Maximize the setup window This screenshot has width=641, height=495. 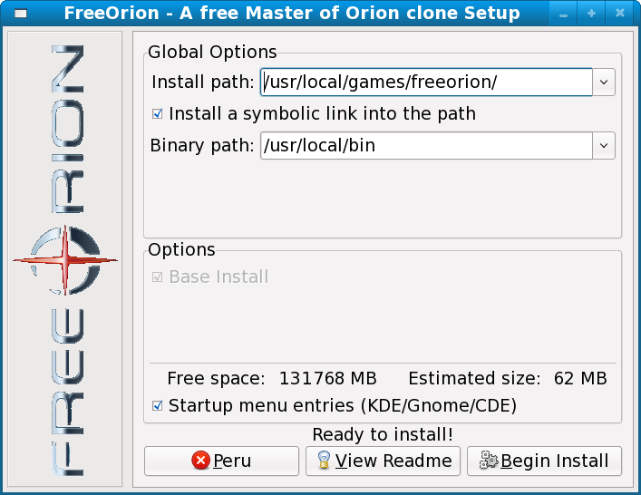pyautogui.click(x=592, y=14)
